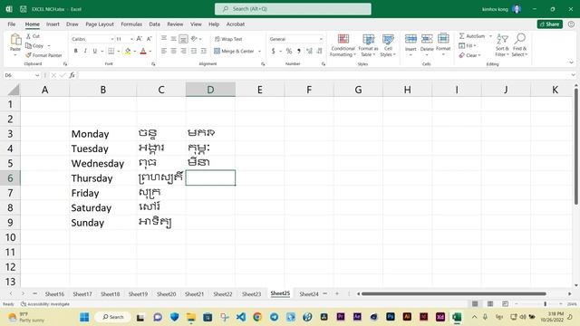
Task: Choose Middle Align for cells
Action: pyautogui.click(x=173, y=38)
